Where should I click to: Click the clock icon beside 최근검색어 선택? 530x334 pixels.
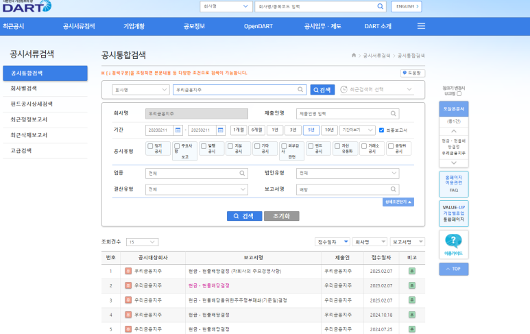coord(344,89)
